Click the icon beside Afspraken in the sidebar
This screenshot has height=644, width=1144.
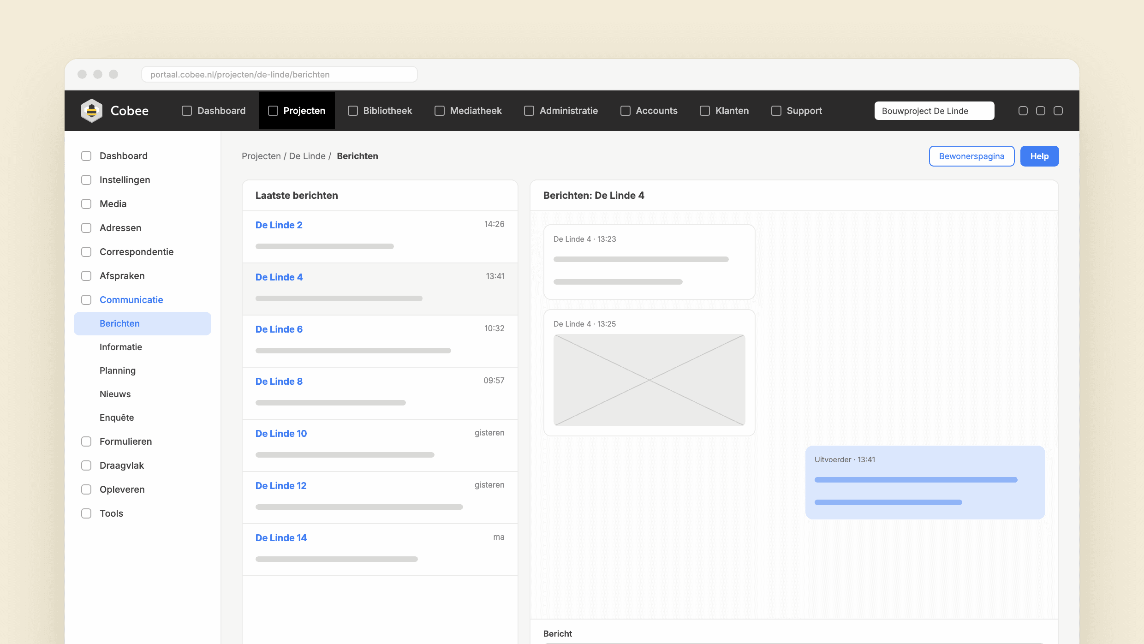coord(86,276)
